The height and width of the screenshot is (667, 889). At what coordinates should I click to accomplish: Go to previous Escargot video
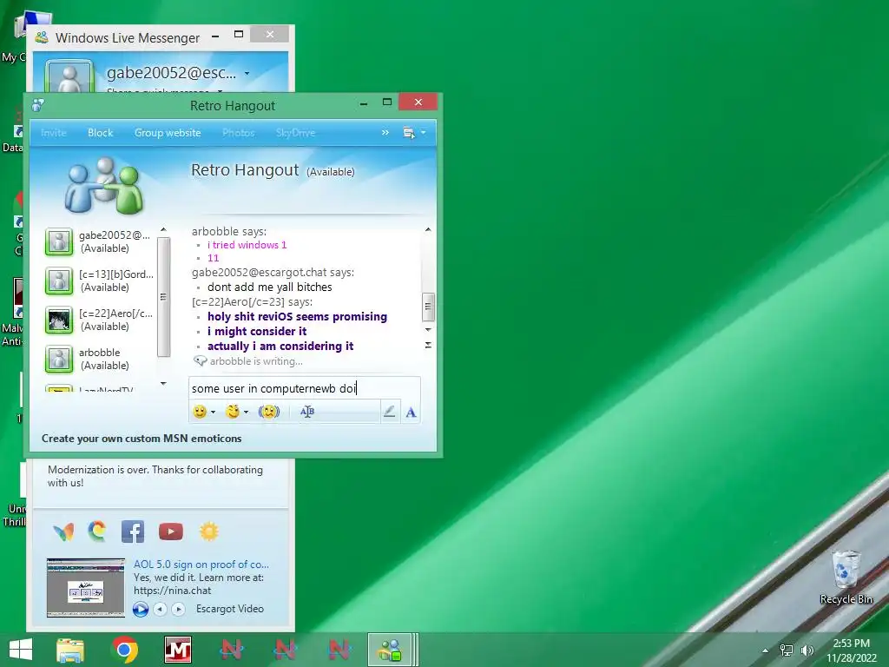[x=161, y=609]
